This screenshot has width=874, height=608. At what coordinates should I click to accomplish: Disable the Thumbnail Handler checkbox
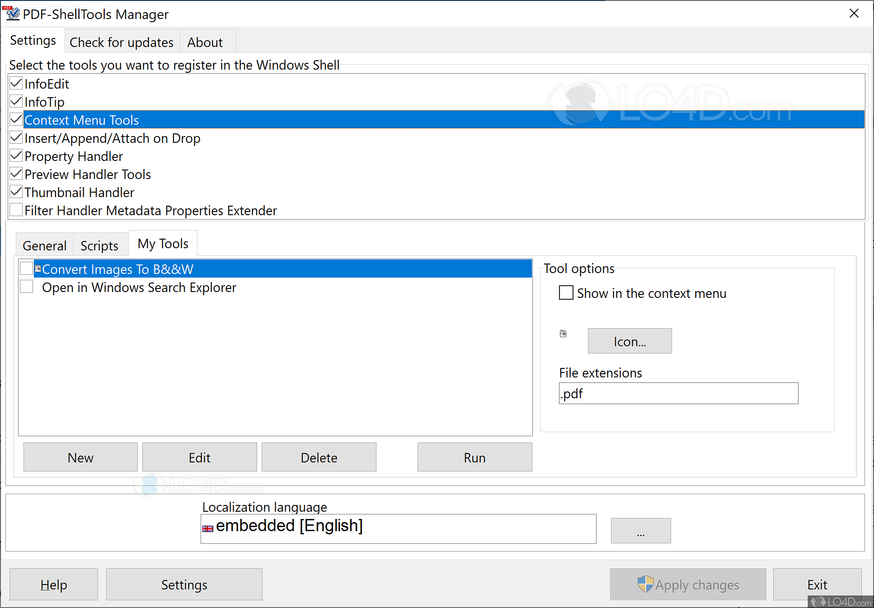click(16, 191)
